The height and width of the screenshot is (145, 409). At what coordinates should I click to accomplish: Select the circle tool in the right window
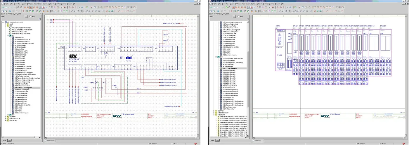(292, 11)
